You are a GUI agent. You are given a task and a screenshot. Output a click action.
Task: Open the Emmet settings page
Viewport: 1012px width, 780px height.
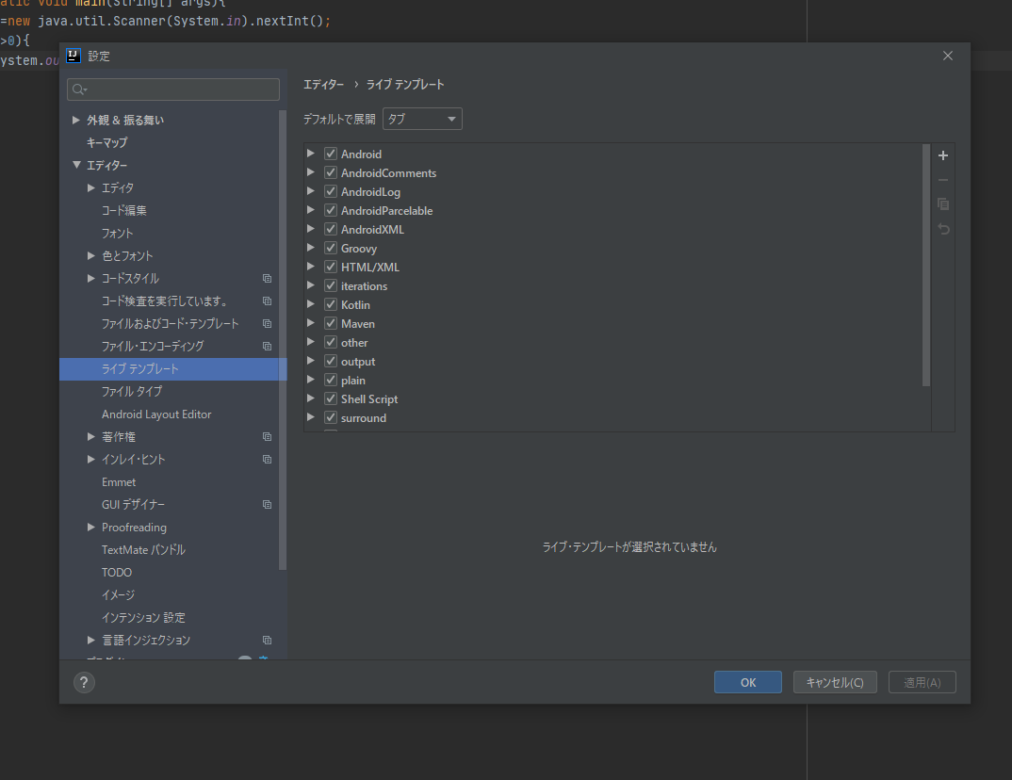click(x=119, y=482)
